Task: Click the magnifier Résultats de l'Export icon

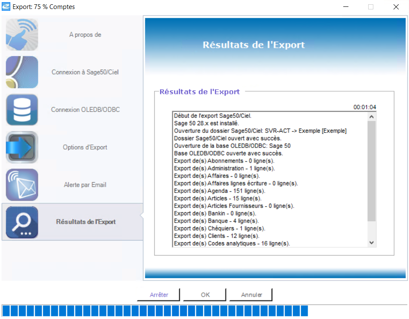Action: pyautogui.click(x=22, y=222)
